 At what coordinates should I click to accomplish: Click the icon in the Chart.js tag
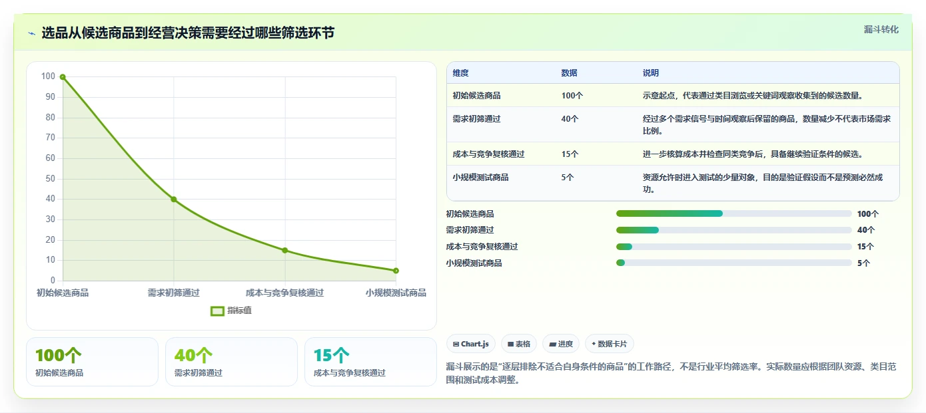456,344
